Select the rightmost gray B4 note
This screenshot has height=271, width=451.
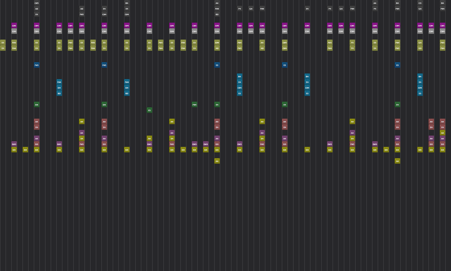point(443,3)
